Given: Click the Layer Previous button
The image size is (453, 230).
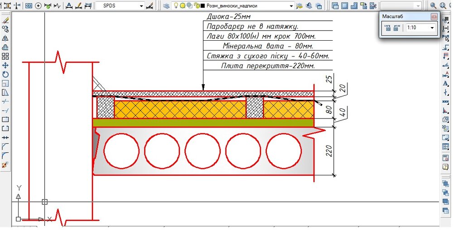Looking at the screenshot, I should (x=309, y=6).
